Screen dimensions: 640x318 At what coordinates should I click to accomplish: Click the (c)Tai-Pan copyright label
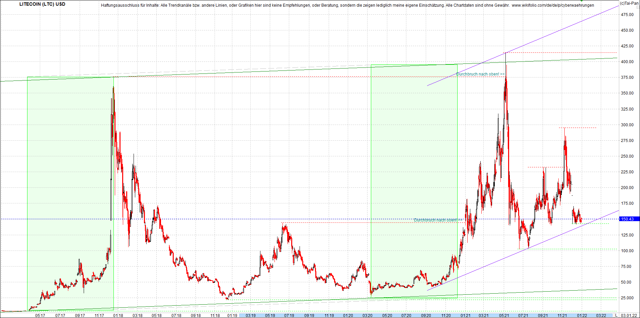click(x=629, y=3)
